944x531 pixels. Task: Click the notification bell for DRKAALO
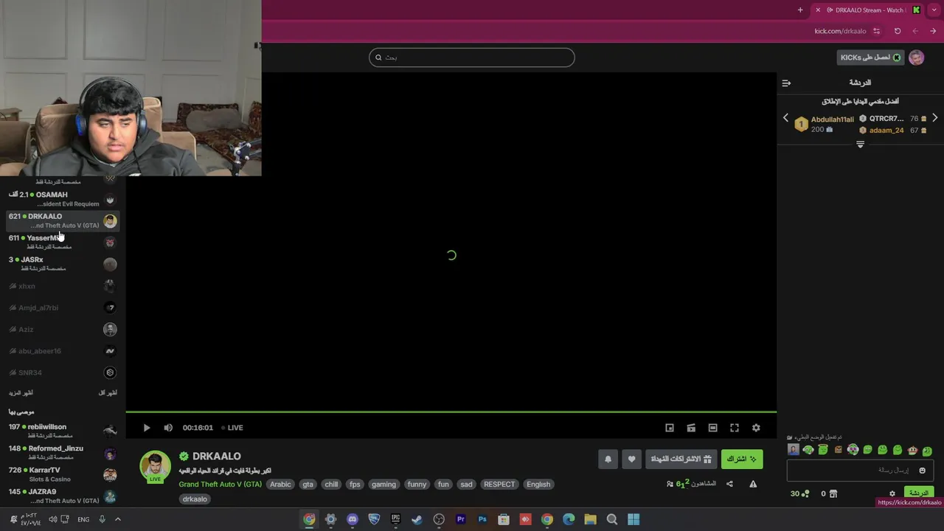tap(608, 459)
